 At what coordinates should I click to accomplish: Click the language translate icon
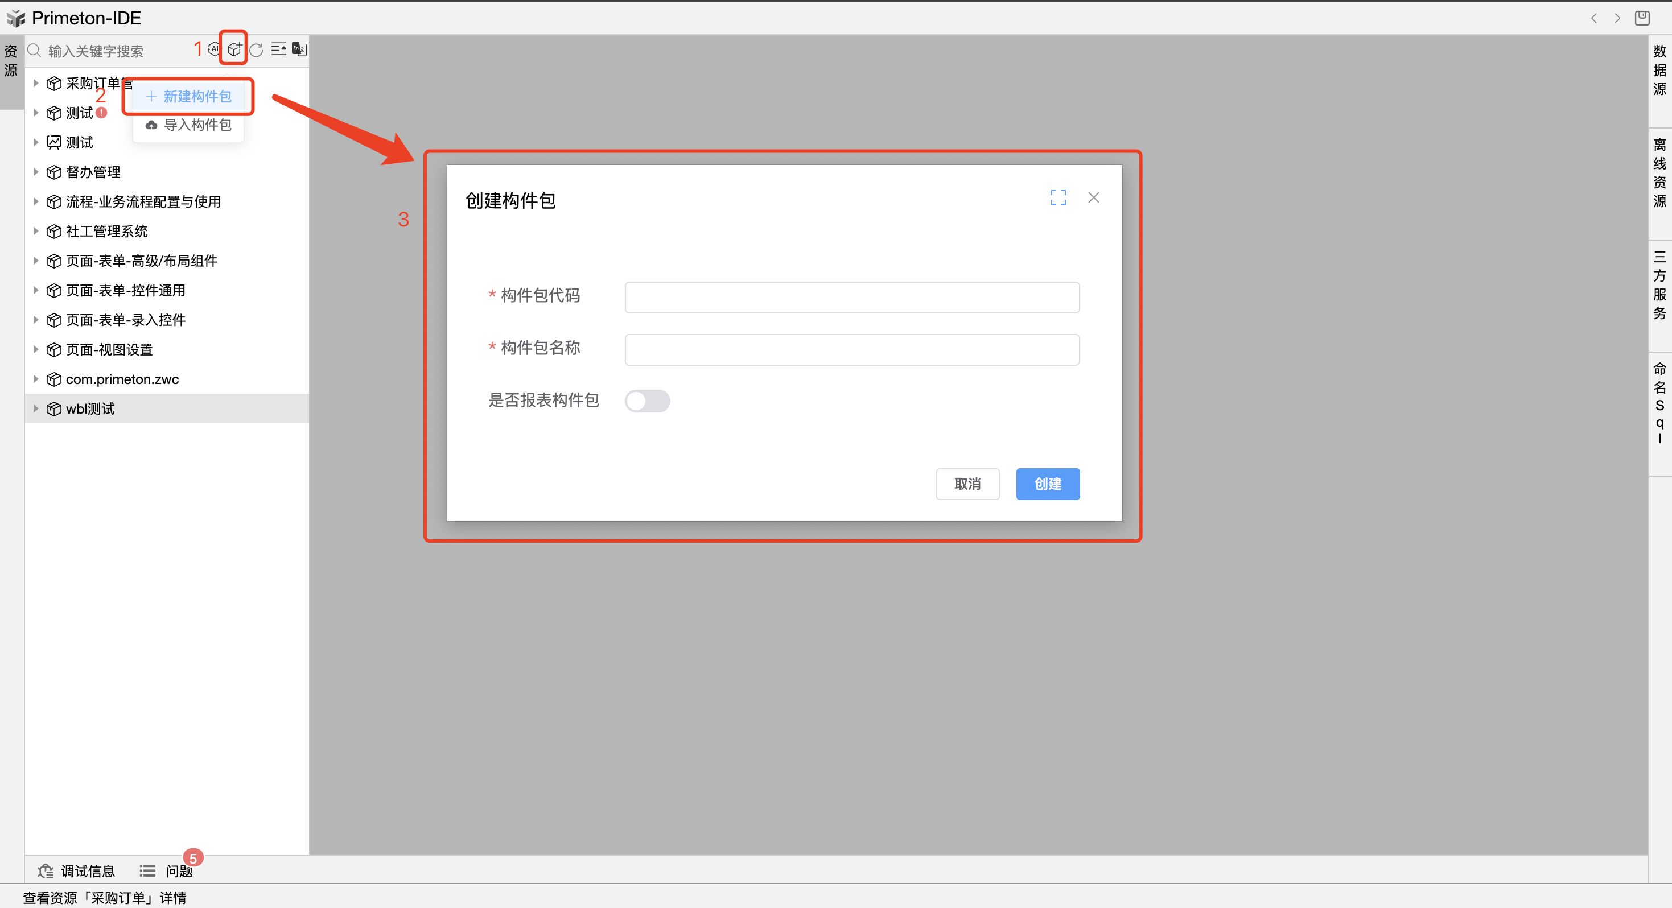coord(299,49)
